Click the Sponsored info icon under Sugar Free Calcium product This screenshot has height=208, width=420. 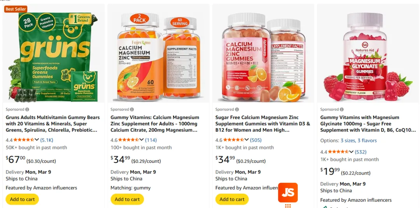237,110
